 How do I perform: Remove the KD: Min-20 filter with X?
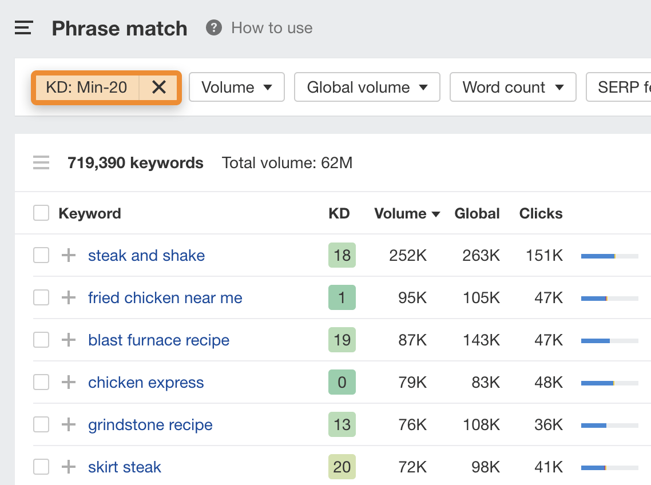point(159,88)
